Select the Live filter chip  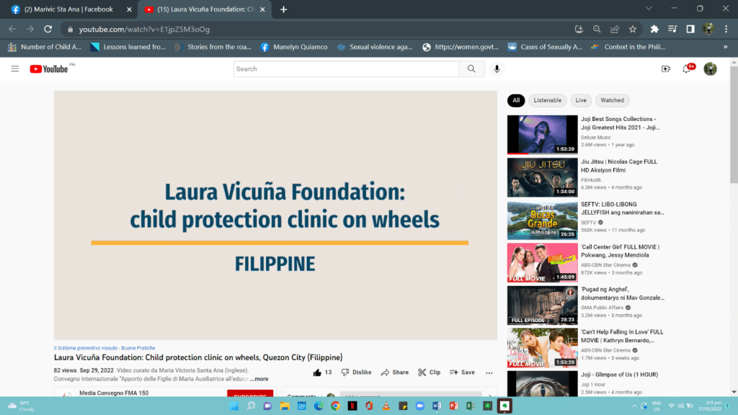coord(580,100)
